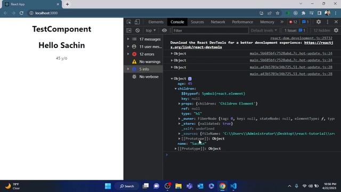The height and width of the screenshot is (192, 341).
Task: Expand the _source property node
Action: [180, 134]
